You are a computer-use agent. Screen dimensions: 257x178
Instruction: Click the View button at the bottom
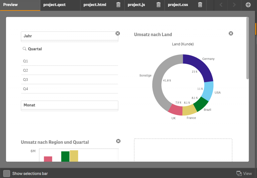pyautogui.click(x=247, y=173)
